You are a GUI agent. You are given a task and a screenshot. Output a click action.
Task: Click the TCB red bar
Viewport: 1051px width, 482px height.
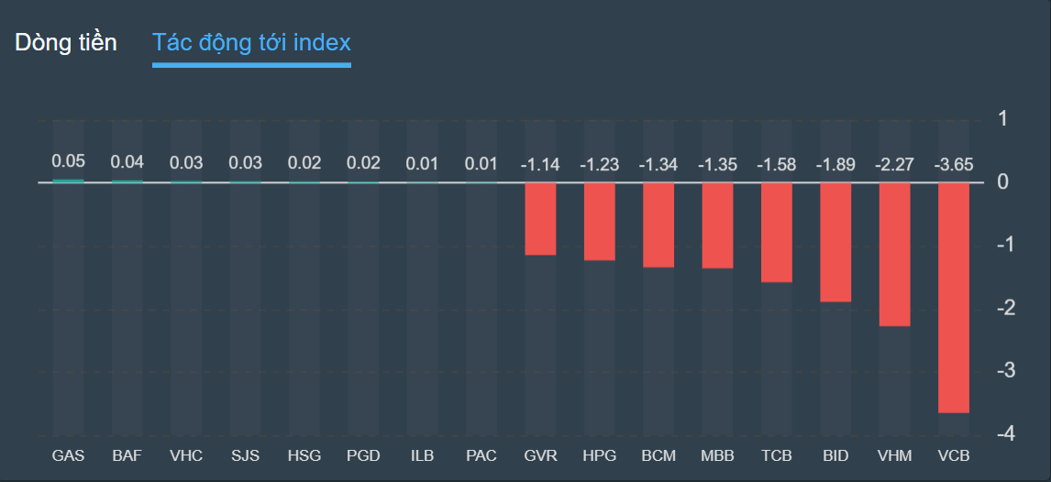pos(776,232)
